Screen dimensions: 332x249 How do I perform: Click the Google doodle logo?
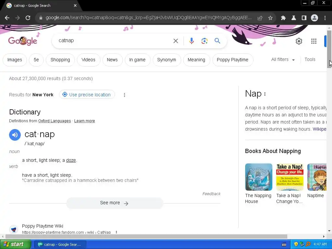click(x=23, y=41)
